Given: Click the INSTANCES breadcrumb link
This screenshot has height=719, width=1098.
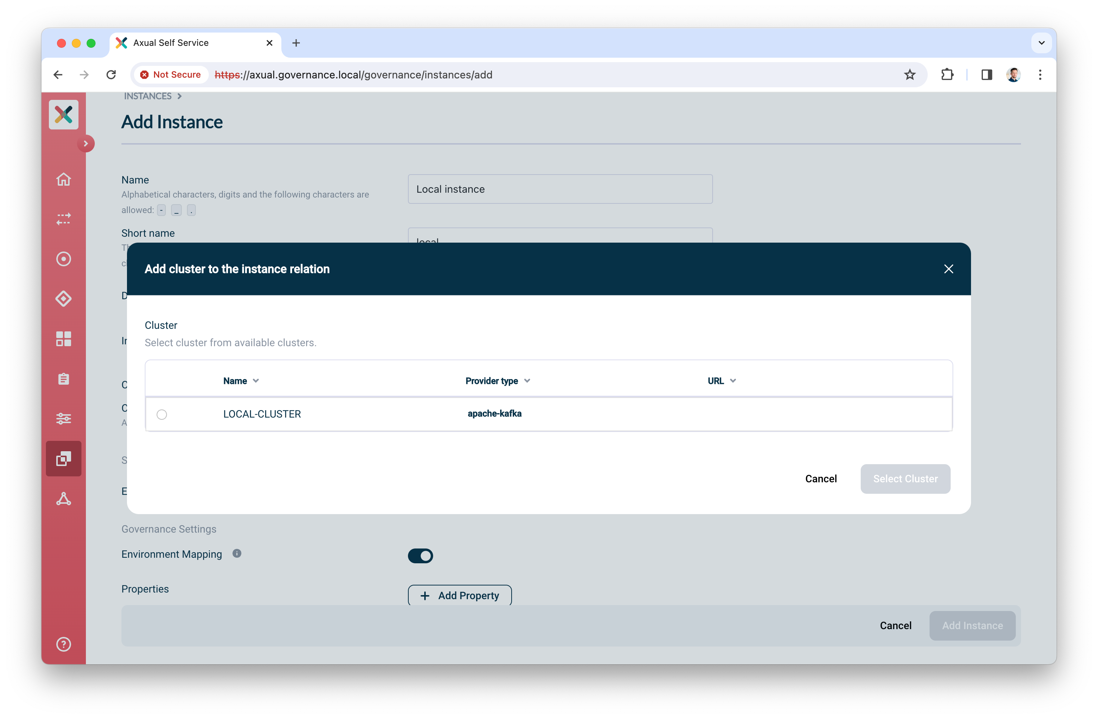Looking at the screenshot, I should click(148, 96).
